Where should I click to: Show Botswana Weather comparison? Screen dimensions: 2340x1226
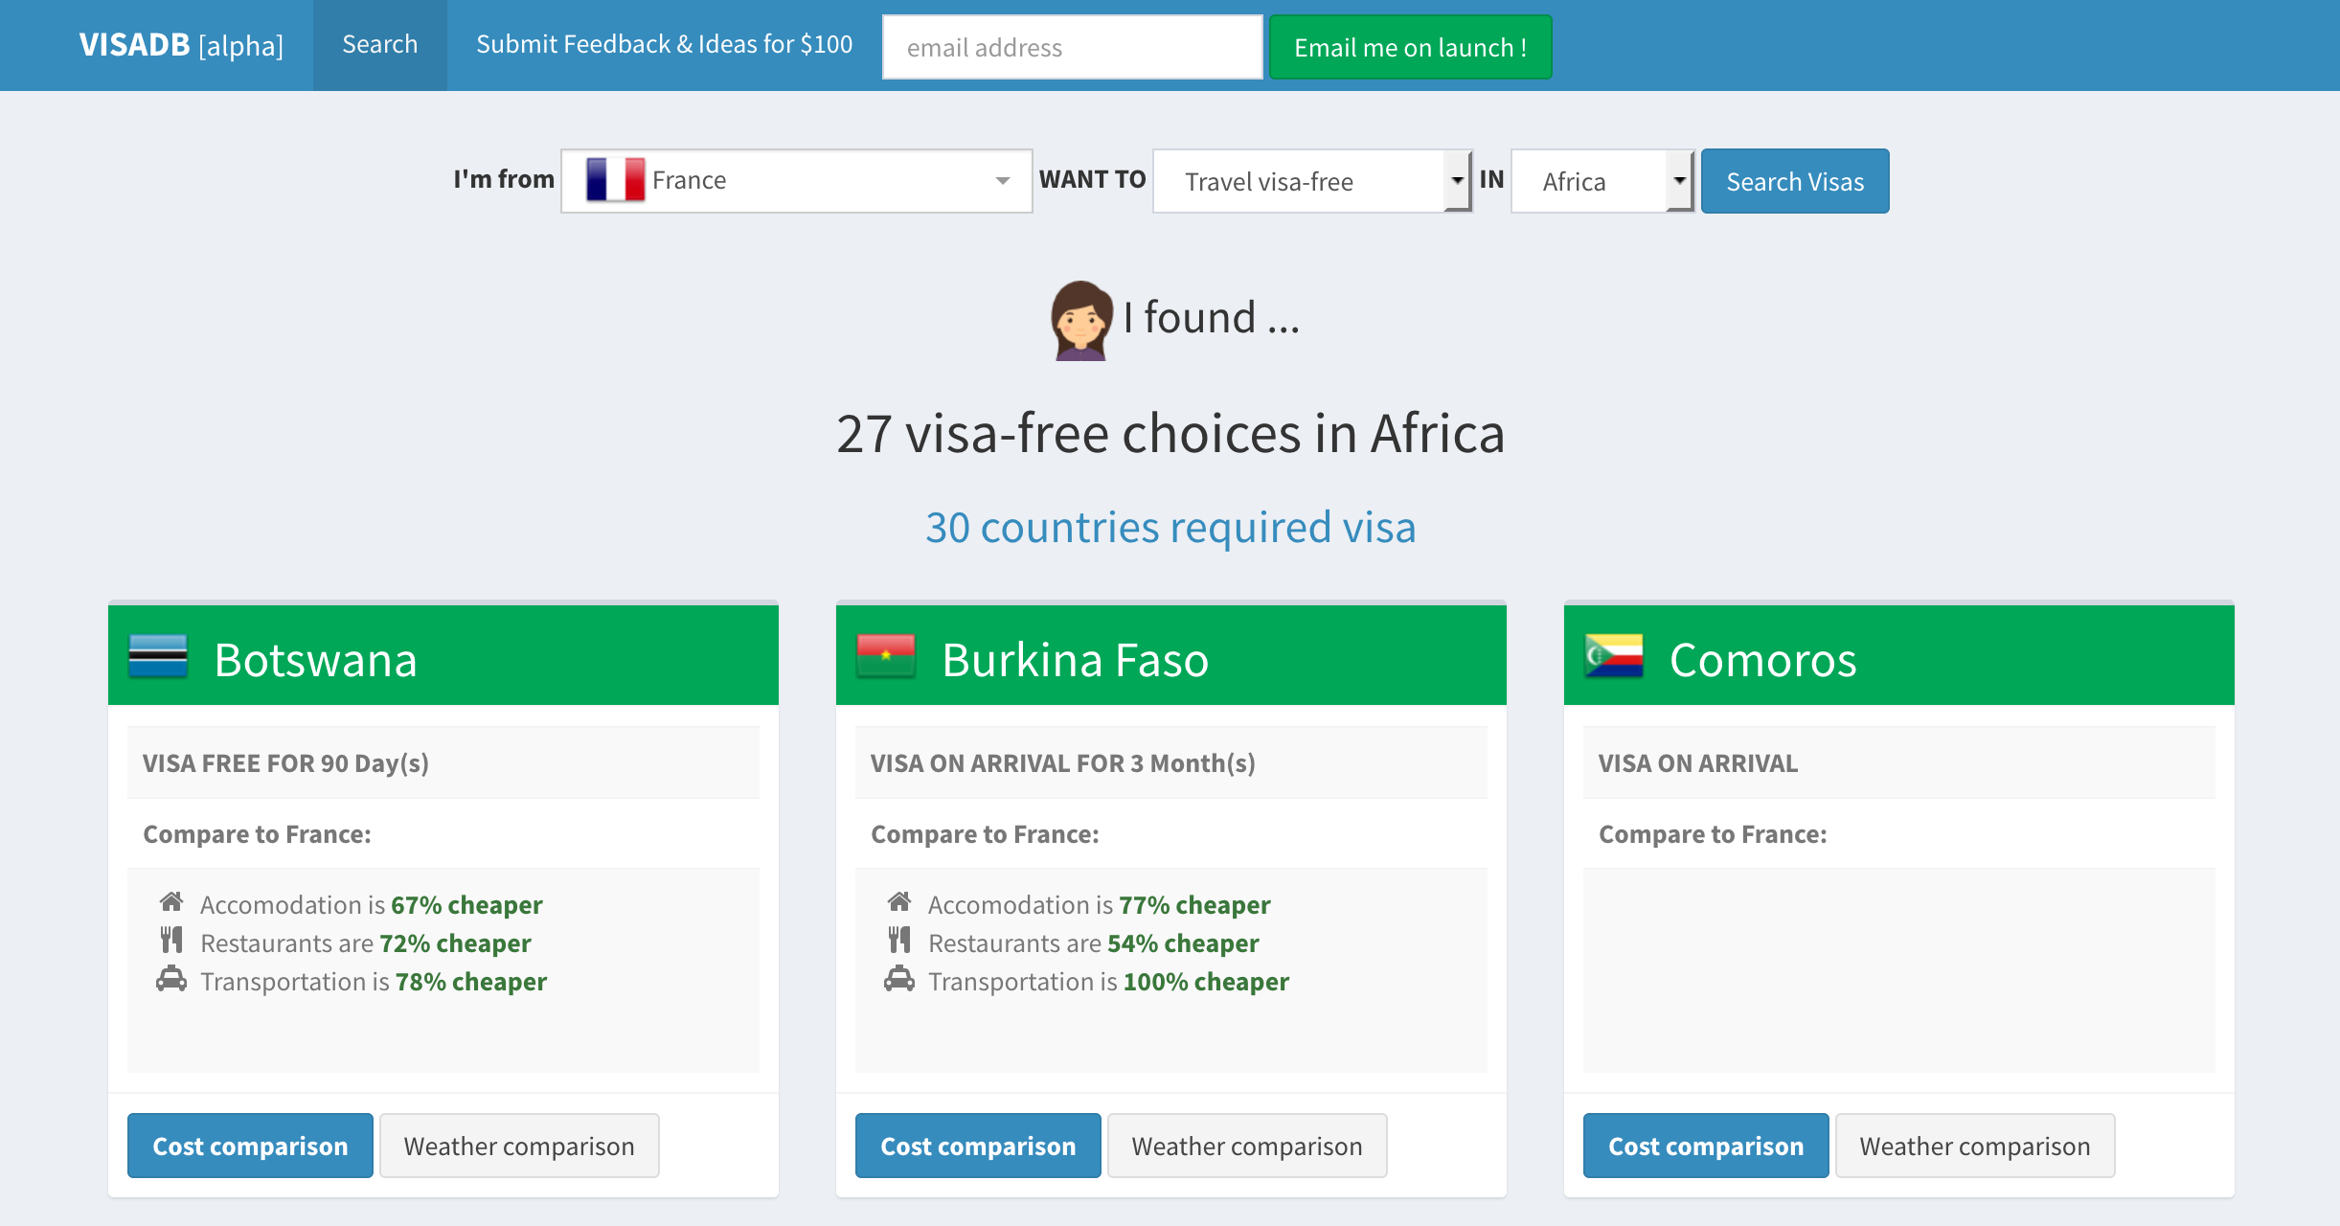tap(519, 1146)
